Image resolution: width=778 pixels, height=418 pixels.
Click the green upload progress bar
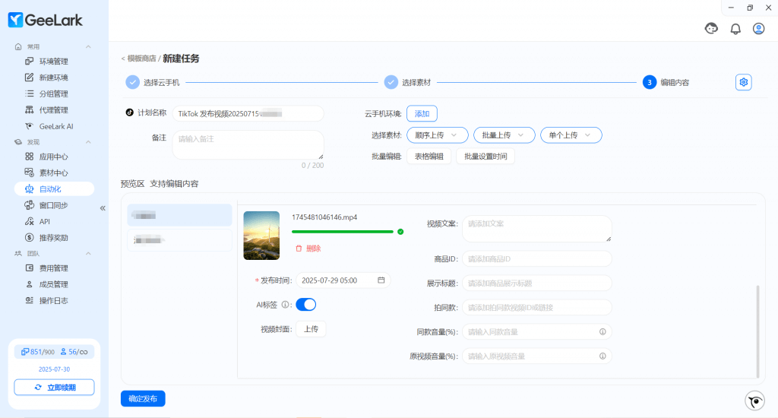point(342,231)
